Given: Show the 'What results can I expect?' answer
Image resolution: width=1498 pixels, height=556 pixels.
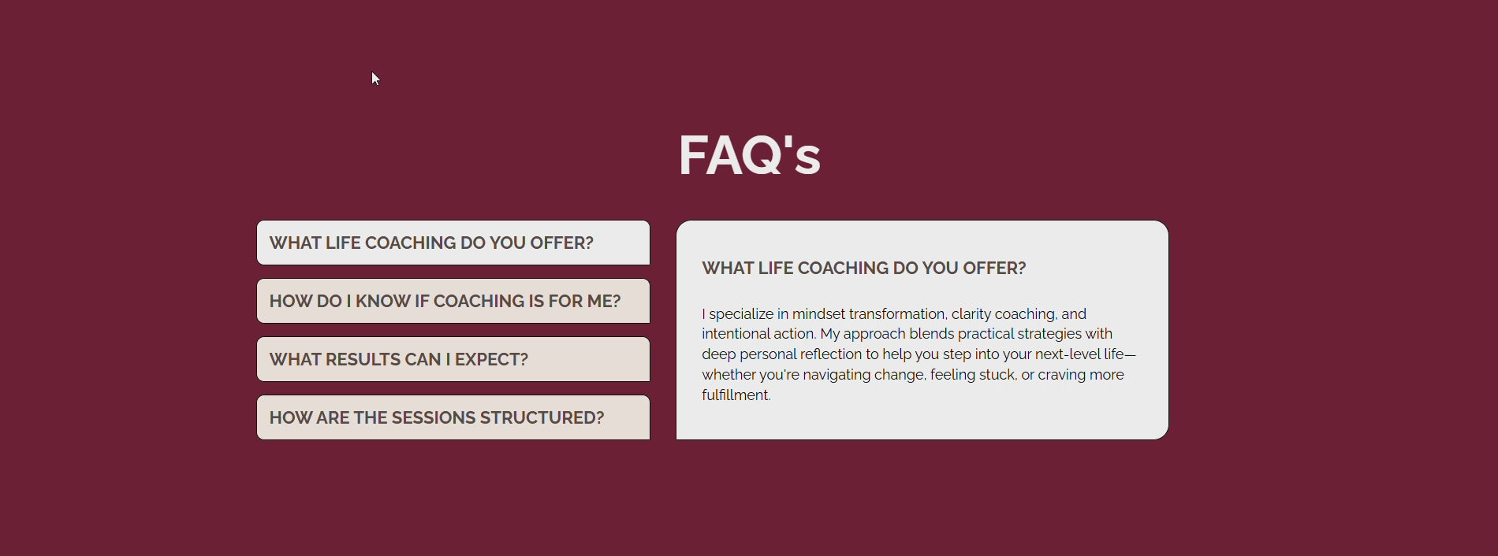Looking at the screenshot, I should point(453,359).
